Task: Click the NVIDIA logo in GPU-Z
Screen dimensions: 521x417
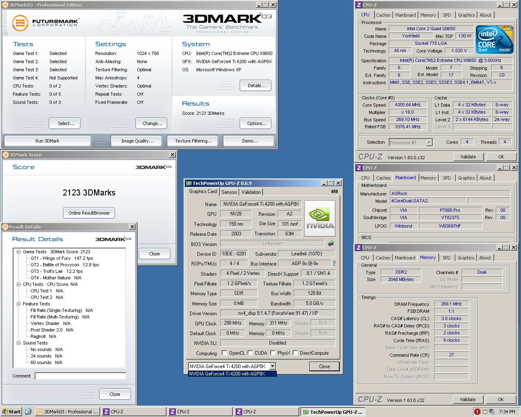Action: point(320,218)
